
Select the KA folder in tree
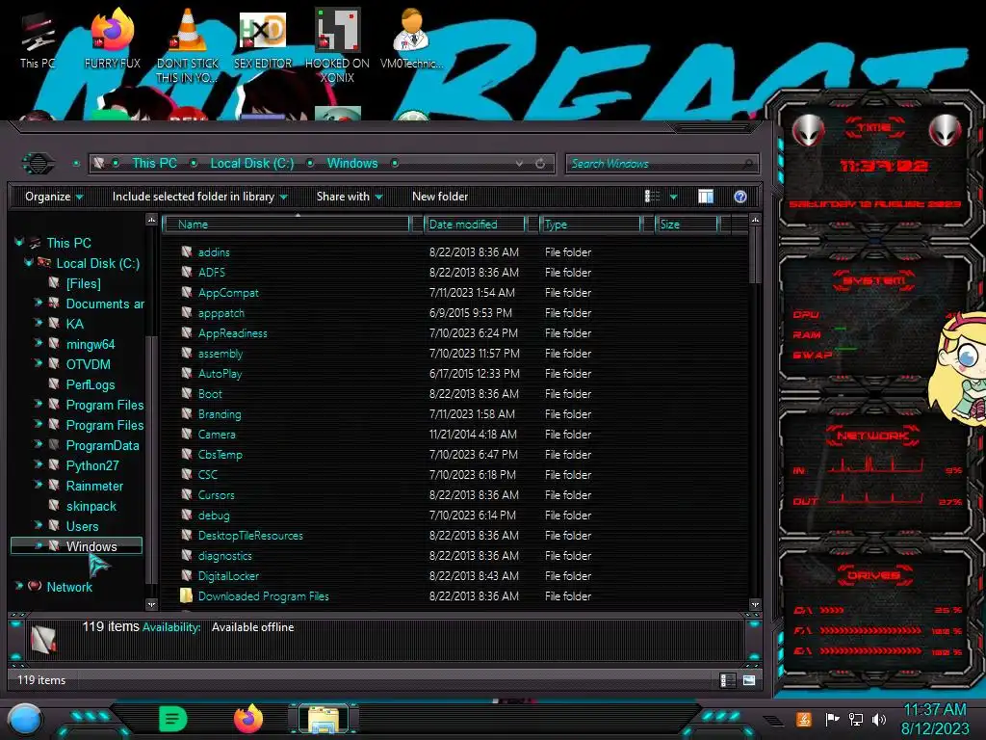pyautogui.click(x=75, y=324)
